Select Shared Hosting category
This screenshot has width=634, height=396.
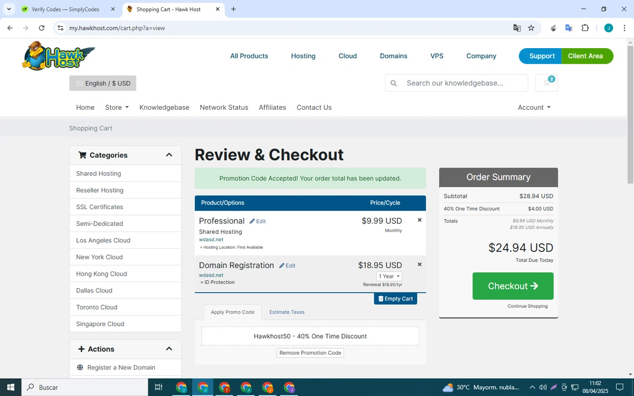click(125, 174)
